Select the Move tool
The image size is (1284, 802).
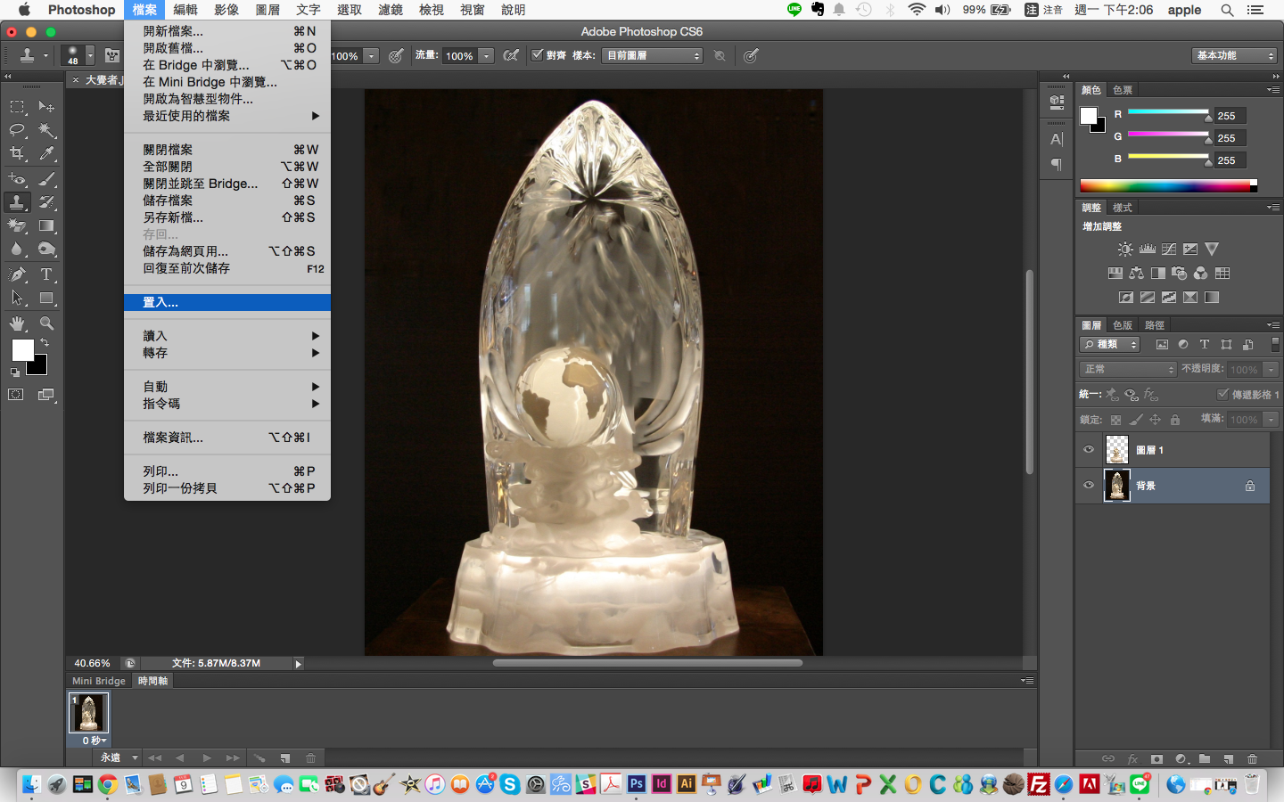pos(46,107)
